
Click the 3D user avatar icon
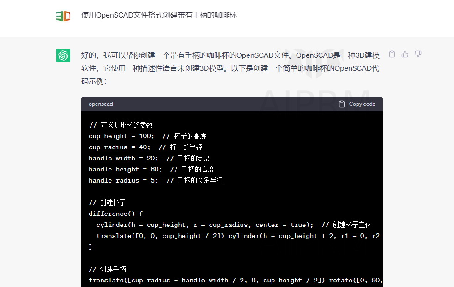(x=63, y=16)
